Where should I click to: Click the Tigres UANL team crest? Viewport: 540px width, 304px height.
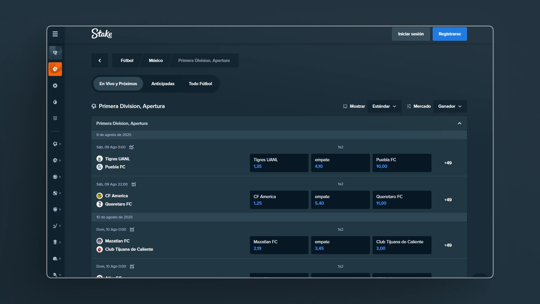tap(100, 159)
